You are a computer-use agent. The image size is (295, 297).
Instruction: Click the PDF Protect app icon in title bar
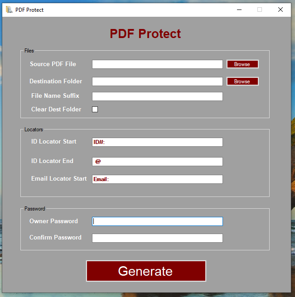[x=9, y=10]
